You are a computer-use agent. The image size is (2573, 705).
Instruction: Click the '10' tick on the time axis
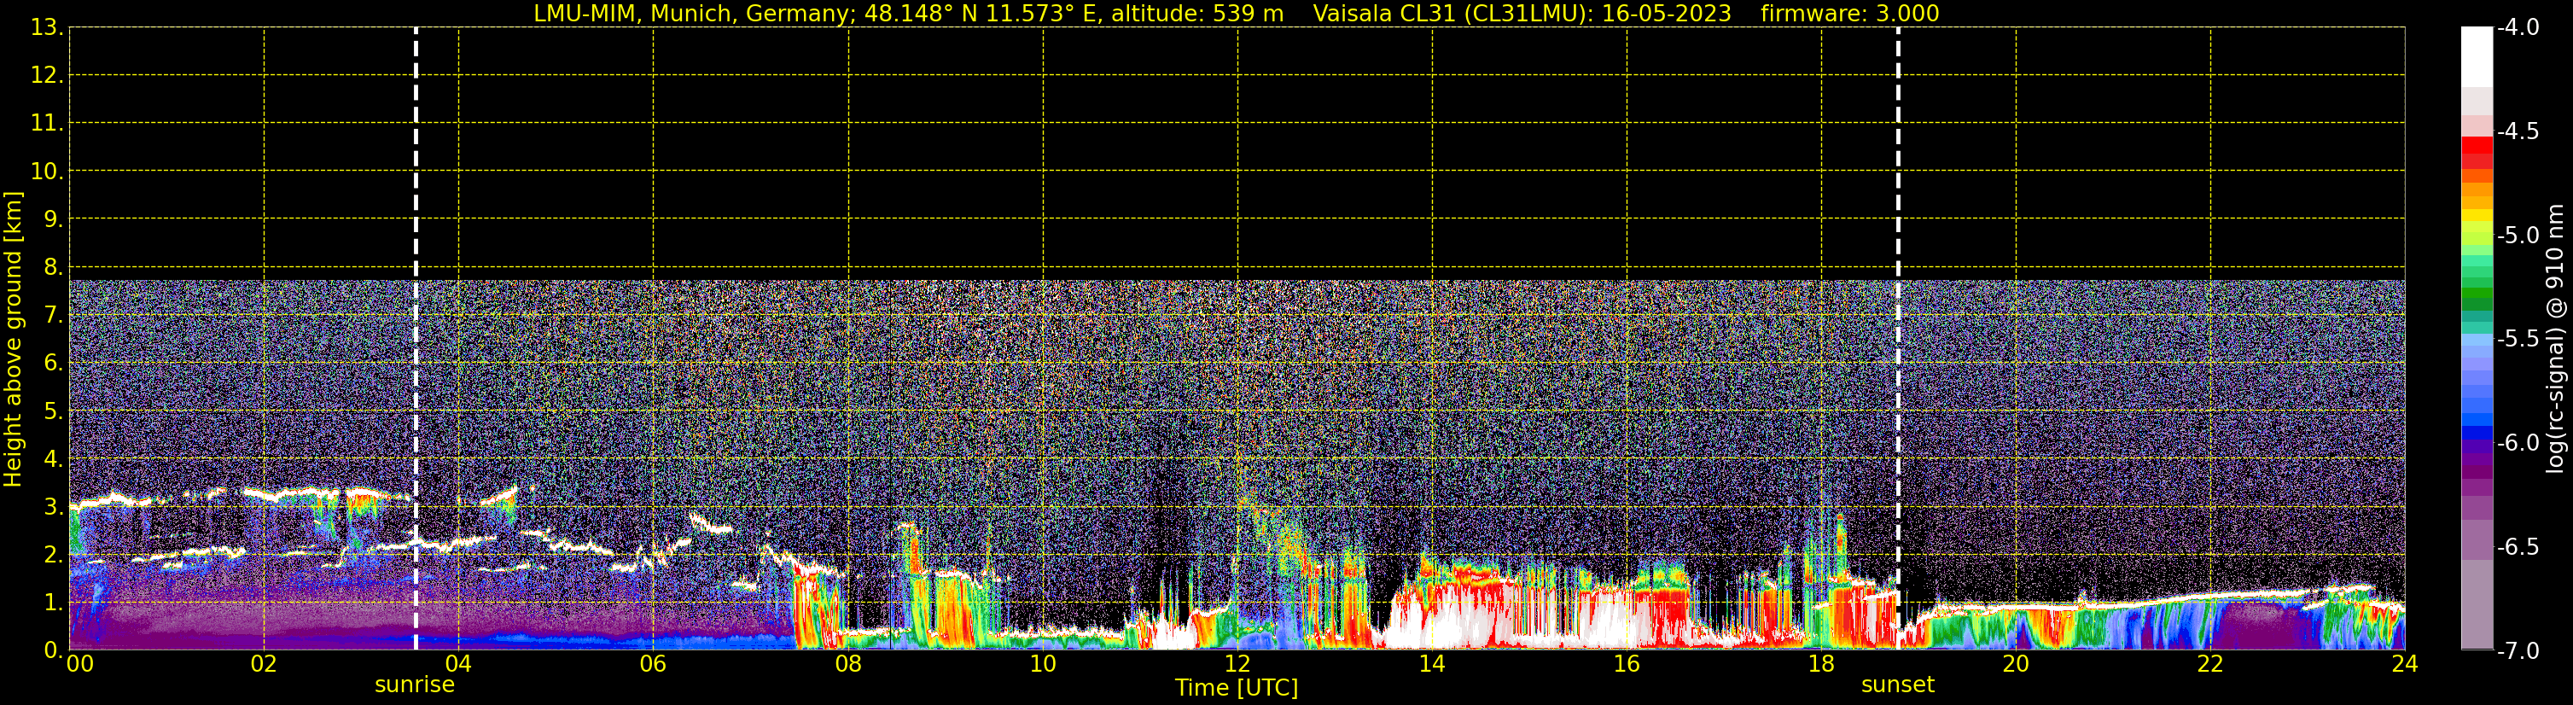(x=1043, y=664)
